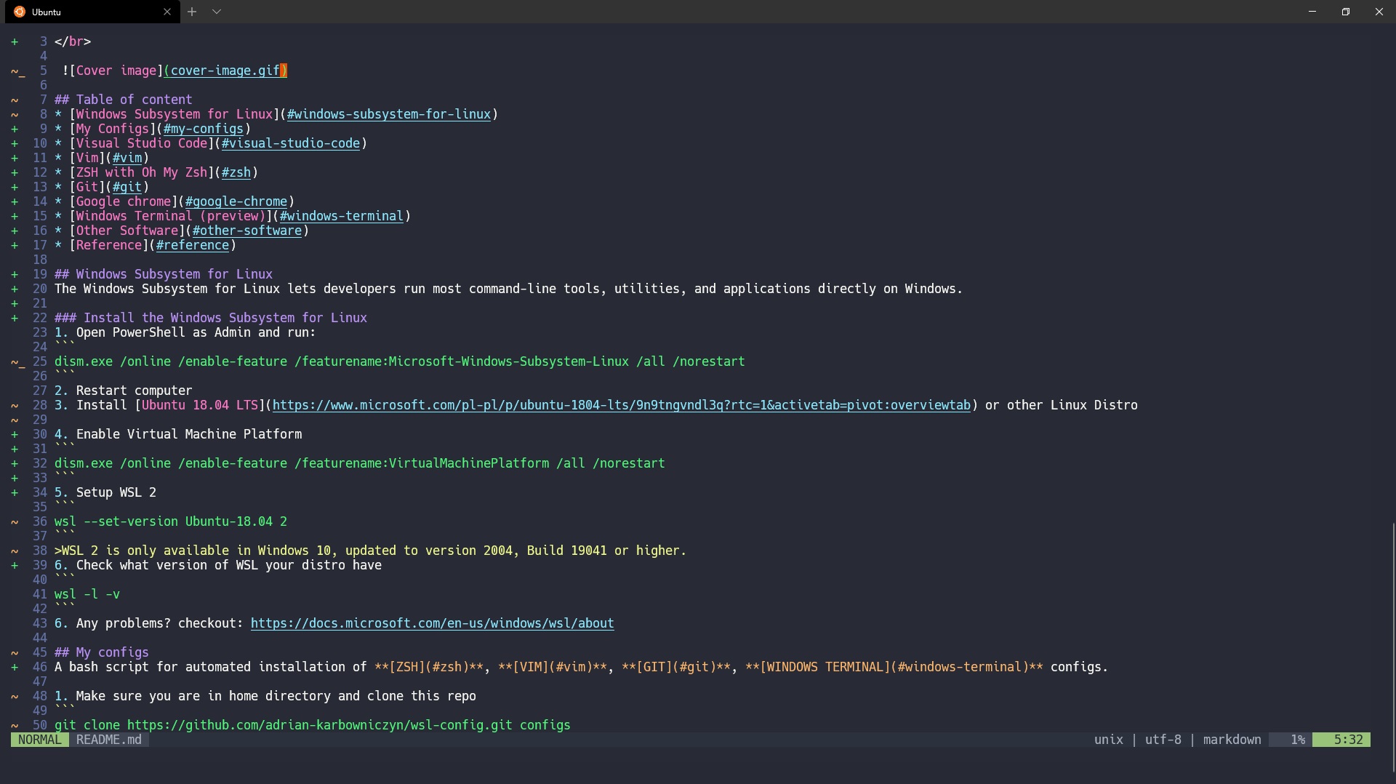Click the 'The Windows Subsystem for Linux lets developers' sentence
The height and width of the screenshot is (784, 1396).
pyautogui.click(x=509, y=289)
